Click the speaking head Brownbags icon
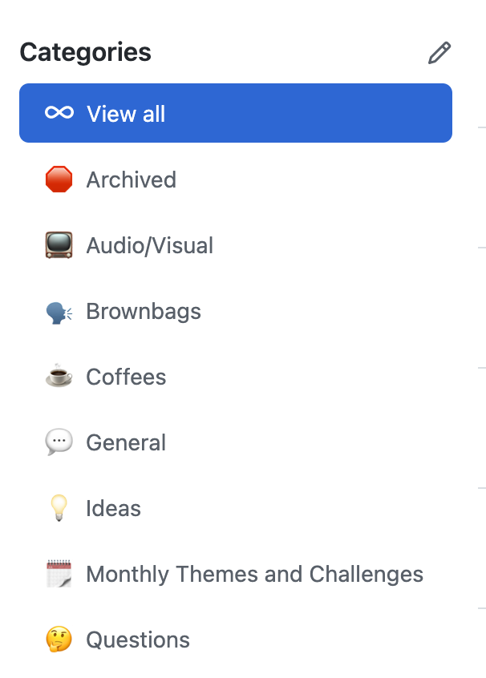This screenshot has height=678, width=486. (x=59, y=313)
